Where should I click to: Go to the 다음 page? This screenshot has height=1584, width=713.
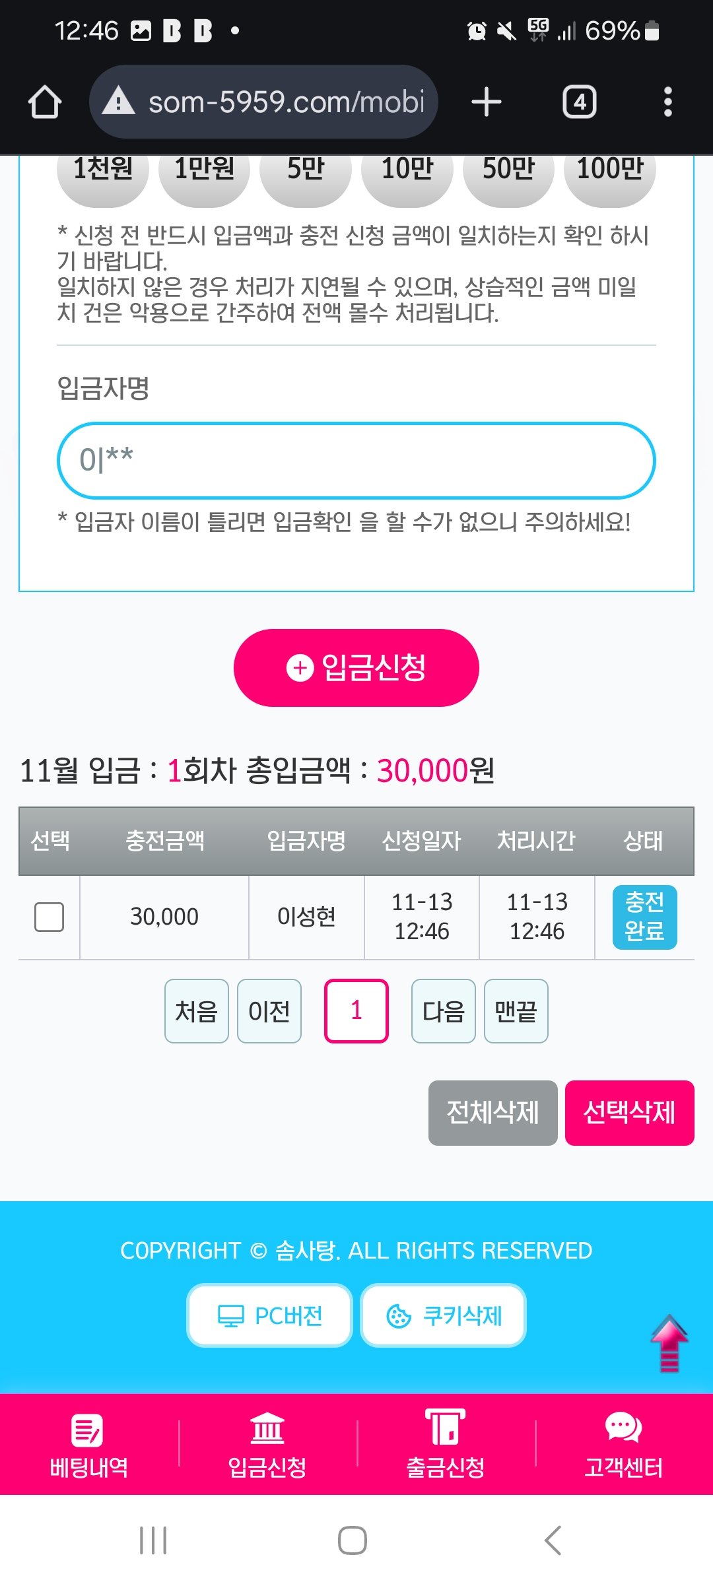click(x=443, y=1011)
